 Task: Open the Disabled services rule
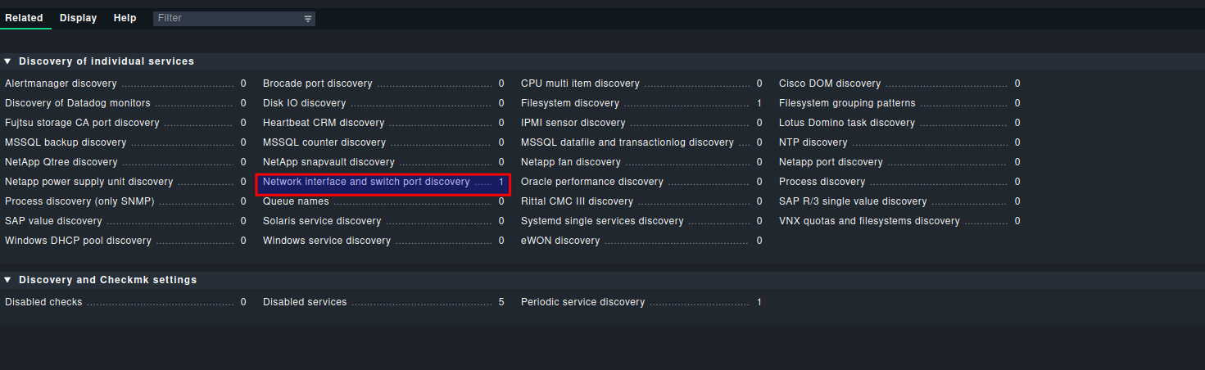point(305,302)
